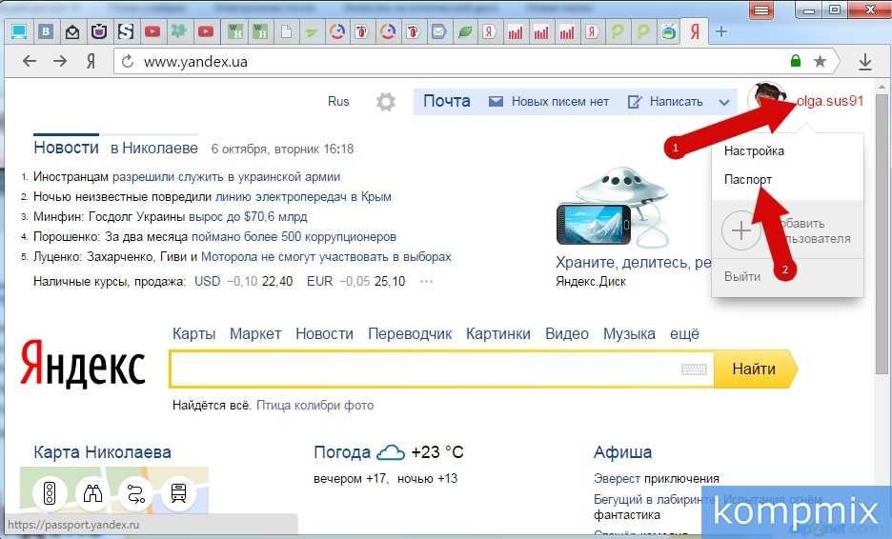The width and height of the screenshot is (892, 539).
Task: Click the round plus add-user icon
Action: pos(740,230)
